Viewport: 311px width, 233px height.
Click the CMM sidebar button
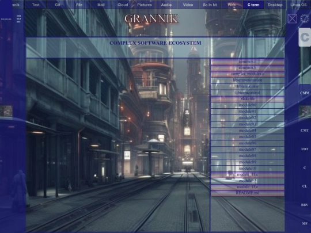point(305,93)
